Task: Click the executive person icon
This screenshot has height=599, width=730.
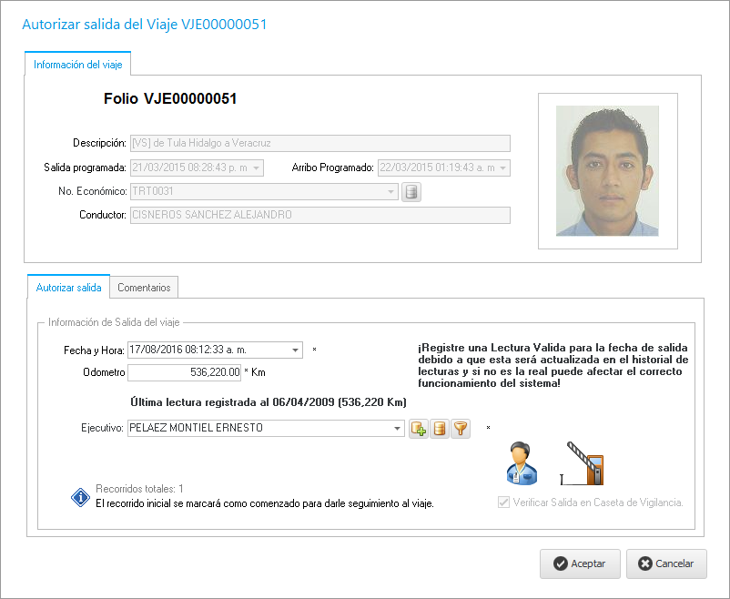Action: (x=522, y=462)
